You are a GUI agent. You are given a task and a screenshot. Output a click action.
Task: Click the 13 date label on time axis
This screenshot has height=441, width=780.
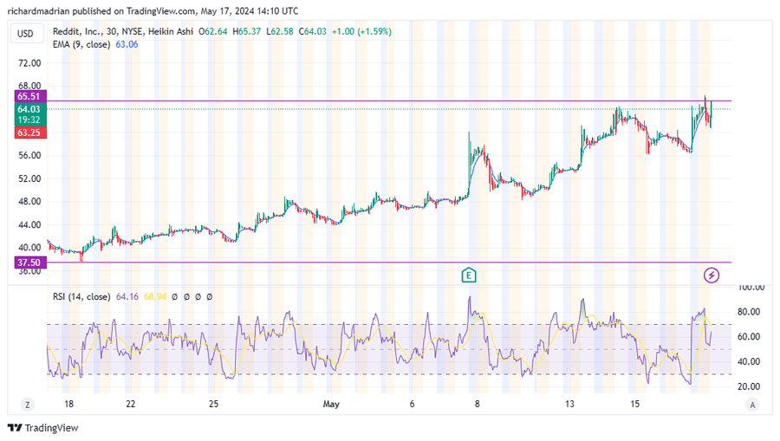[x=569, y=405]
